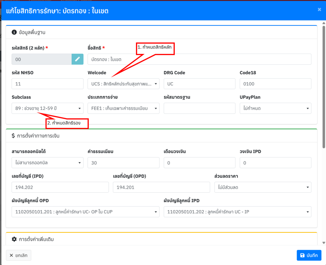
Task: Click the รหัส NHSO input field
Action: pos(47,84)
